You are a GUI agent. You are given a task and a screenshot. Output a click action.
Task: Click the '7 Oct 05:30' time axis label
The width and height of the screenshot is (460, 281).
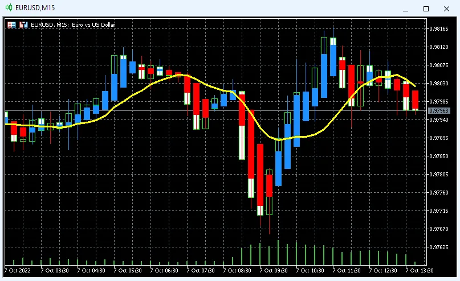click(128, 270)
